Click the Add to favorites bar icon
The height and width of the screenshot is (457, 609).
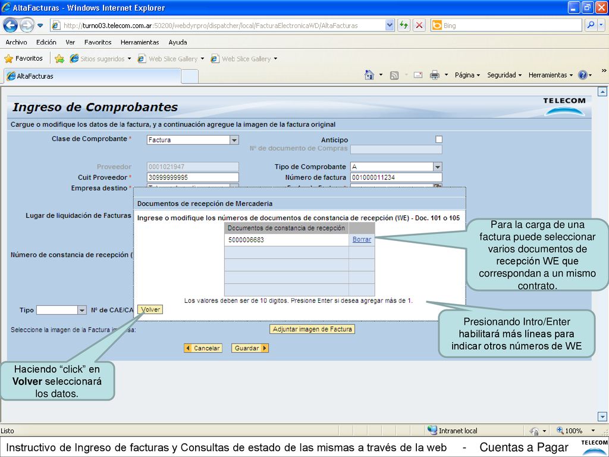pyautogui.click(x=59, y=59)
